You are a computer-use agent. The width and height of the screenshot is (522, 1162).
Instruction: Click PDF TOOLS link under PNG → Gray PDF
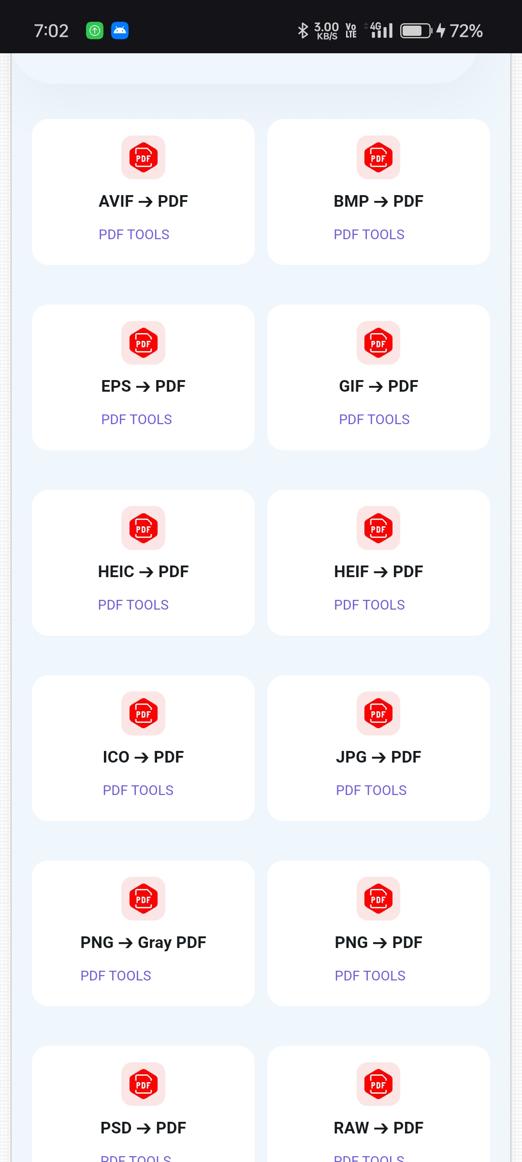point(116,976)
